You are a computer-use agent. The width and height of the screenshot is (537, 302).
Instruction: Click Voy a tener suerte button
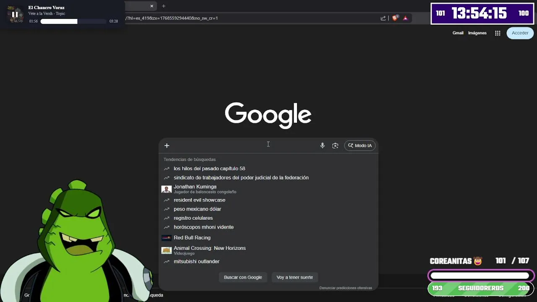(295, 277)
